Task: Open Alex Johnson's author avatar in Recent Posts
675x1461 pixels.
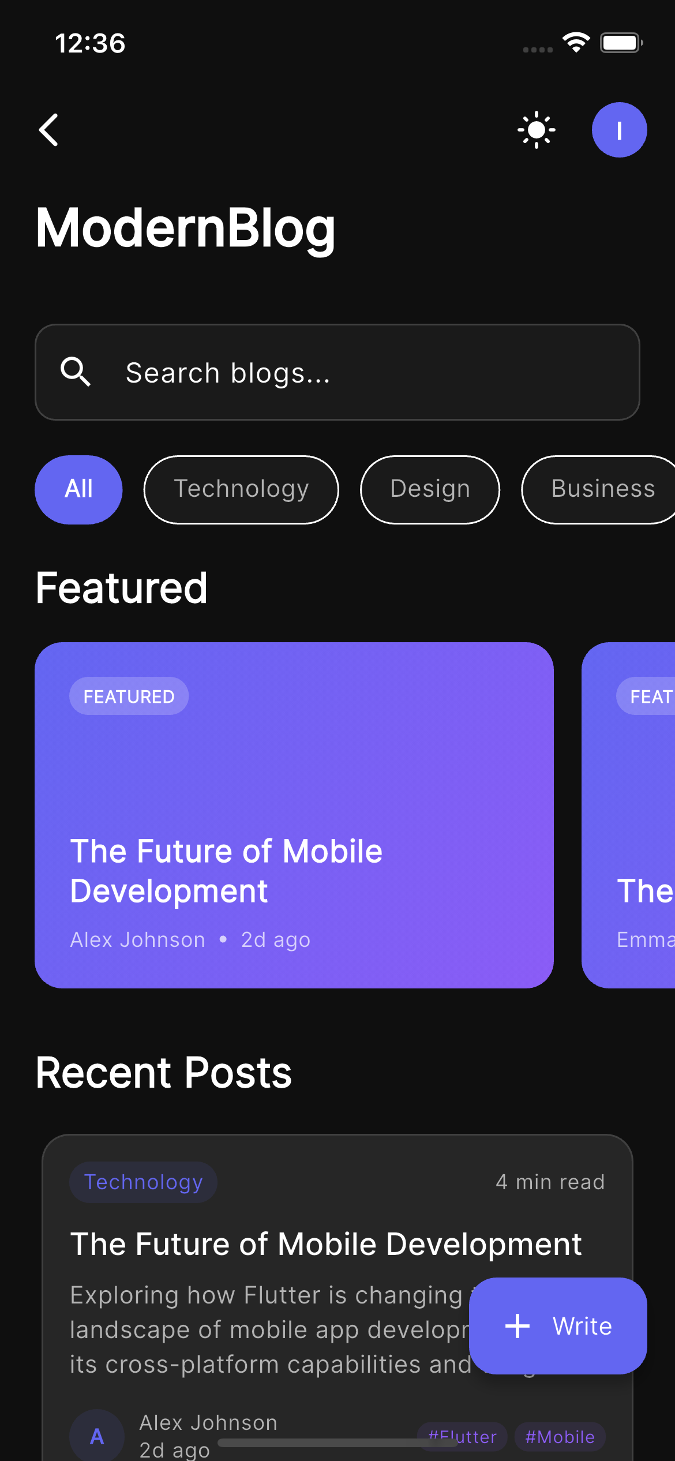Action: point(96,1437)
